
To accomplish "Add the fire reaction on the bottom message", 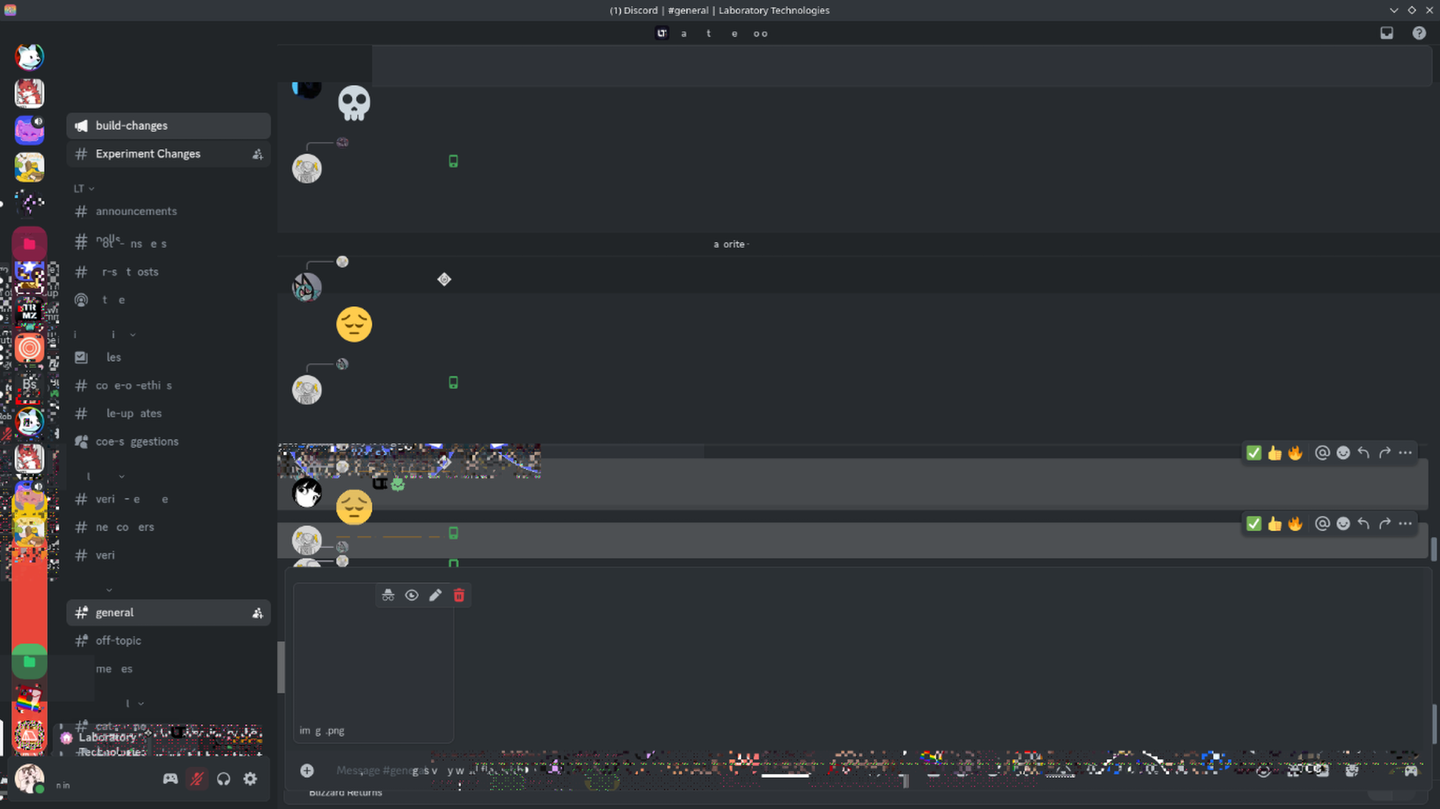I will tap(1295, 524).
